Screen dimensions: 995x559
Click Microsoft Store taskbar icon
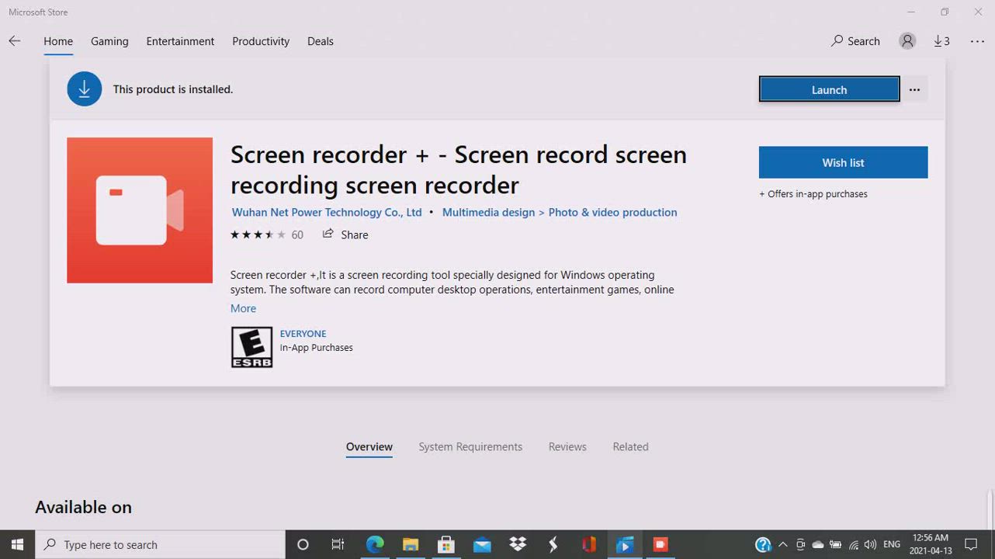tap(446, 544)
